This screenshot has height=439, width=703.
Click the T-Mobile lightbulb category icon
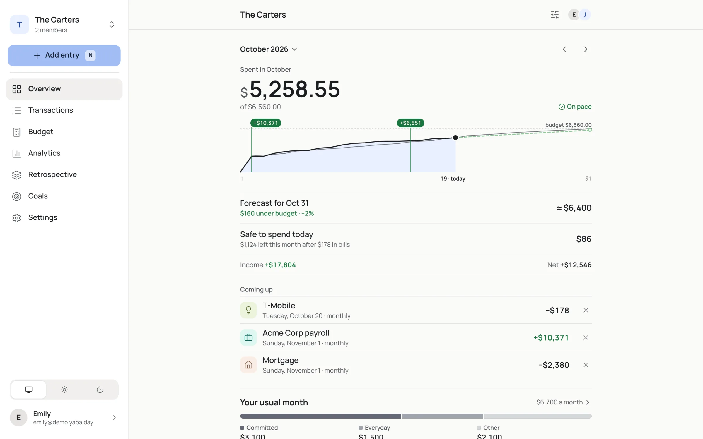tap(248, 310)
